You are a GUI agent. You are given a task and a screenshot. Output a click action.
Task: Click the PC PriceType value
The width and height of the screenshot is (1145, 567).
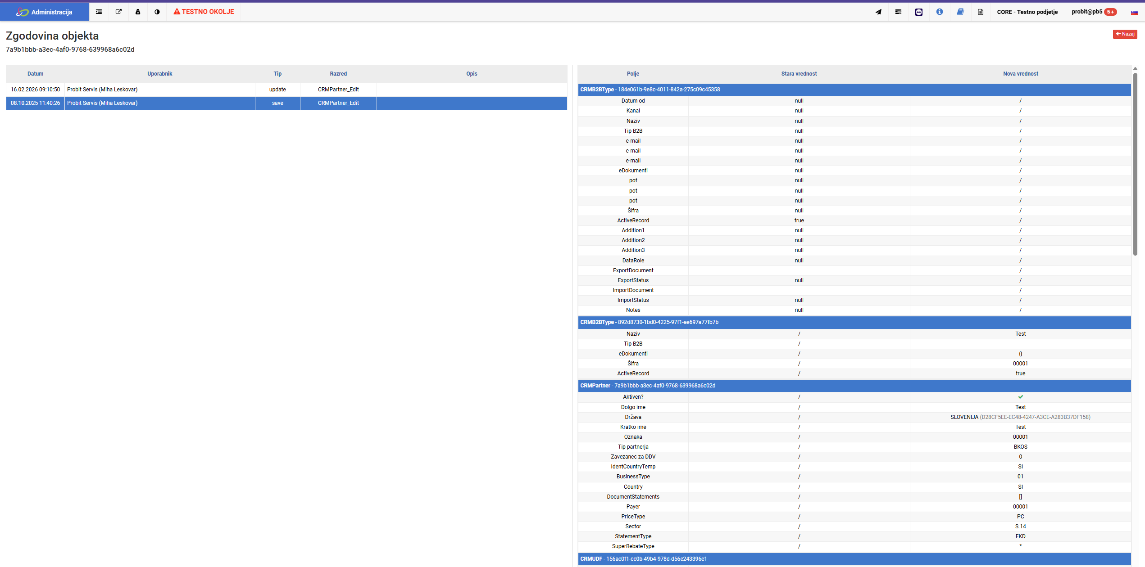pos(1021,517)
